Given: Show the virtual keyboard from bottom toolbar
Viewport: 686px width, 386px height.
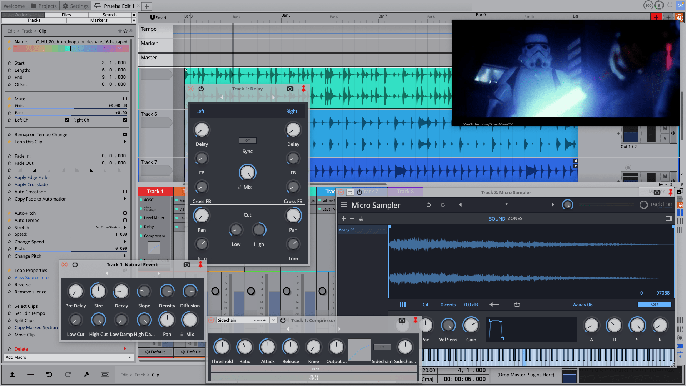Looking at the screenshot, I should (105, 375).
